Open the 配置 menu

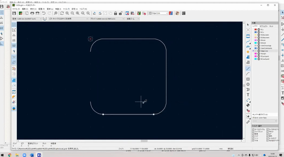(41, 8)
